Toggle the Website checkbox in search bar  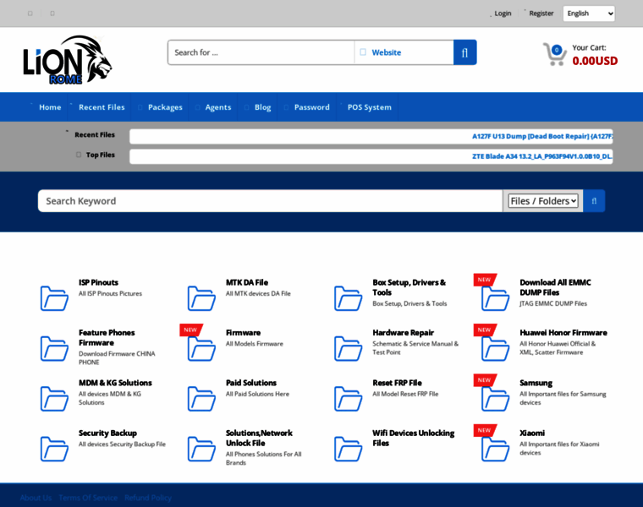(x=363, y=52)
